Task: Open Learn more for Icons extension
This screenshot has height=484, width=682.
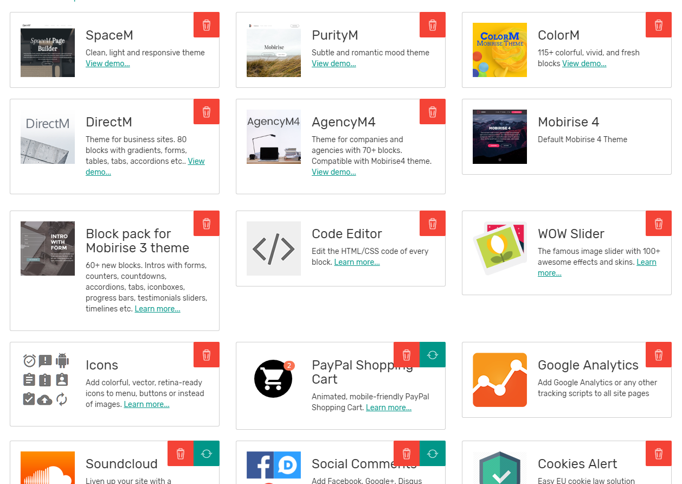Action: pos(146,404)
